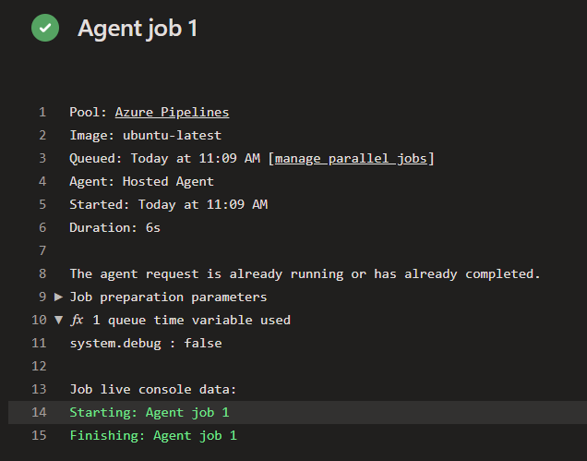Click the '1 queue time variable used' text
The image size is (587, 461).
pyautogui.click(x=191, y=320)
